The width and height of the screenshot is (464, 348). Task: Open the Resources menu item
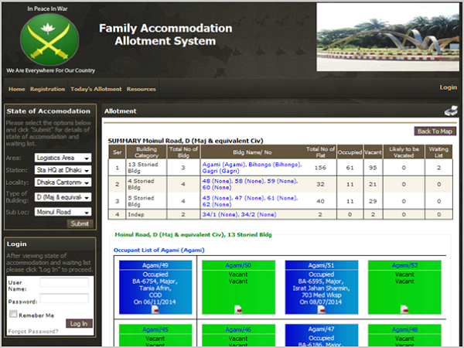coord(142,89)
